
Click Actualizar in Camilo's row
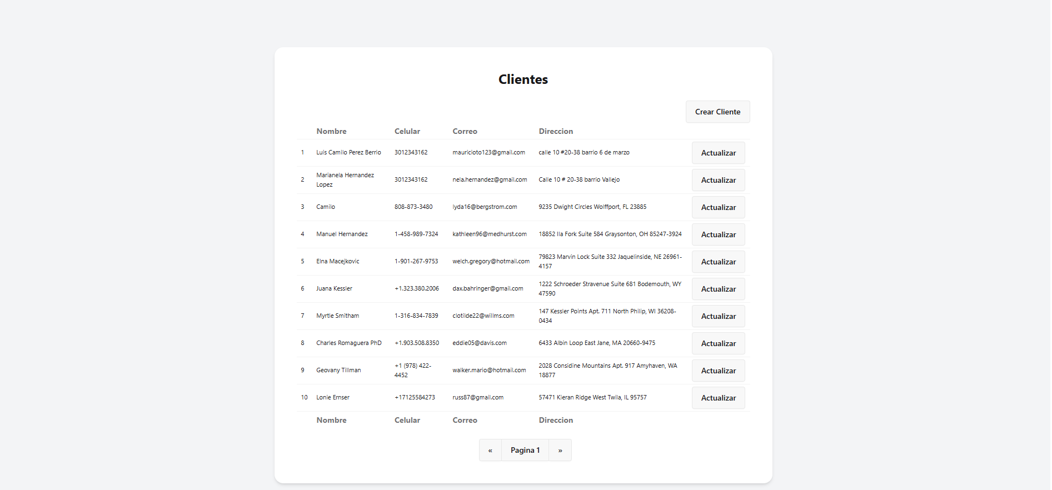(718, 207)
